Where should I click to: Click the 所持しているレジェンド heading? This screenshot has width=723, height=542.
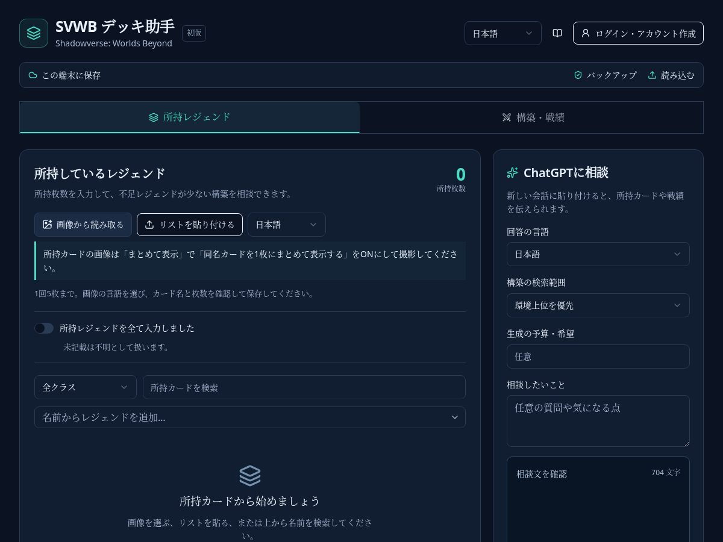coord(100,173)
